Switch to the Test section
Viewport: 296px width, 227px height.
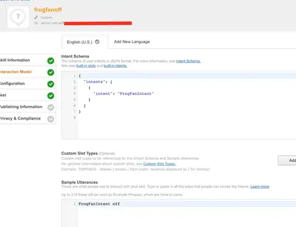pyautogui.click(x=28, y=95)
